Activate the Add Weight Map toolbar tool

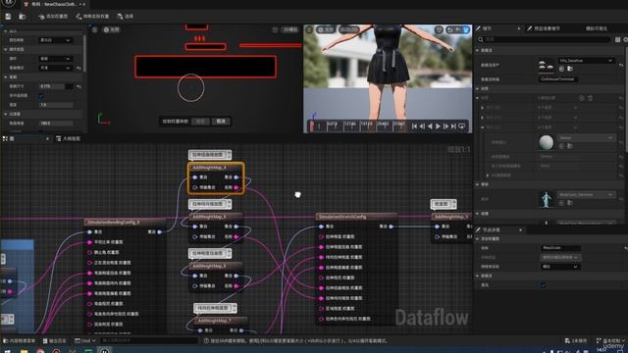tap(52, 16)
